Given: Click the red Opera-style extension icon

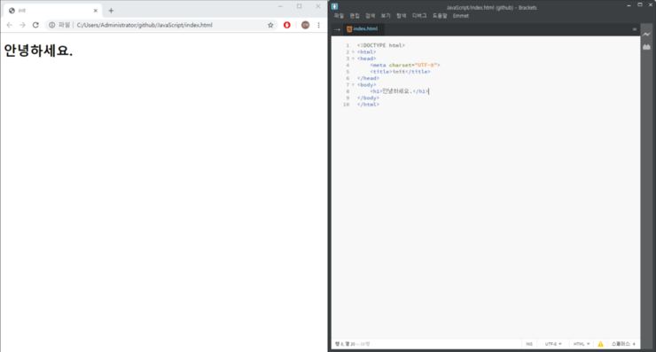Looking at the screenshot, I should tap(287, 25).
